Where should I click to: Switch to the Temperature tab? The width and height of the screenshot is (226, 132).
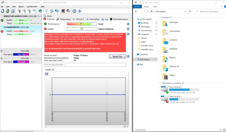point(64,19)
